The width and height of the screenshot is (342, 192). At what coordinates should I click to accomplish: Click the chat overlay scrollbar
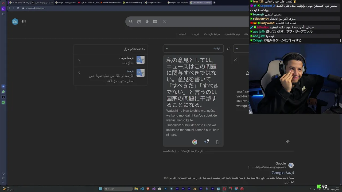click(340, 41)
